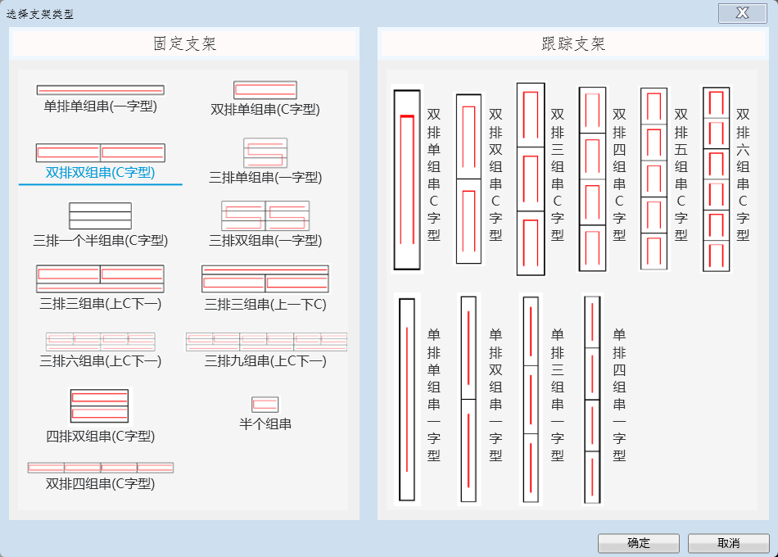Select the 三排一个半组串(C字型) bracket icon
The height and width of the screenshot is (557, 778).
(100, 215)
